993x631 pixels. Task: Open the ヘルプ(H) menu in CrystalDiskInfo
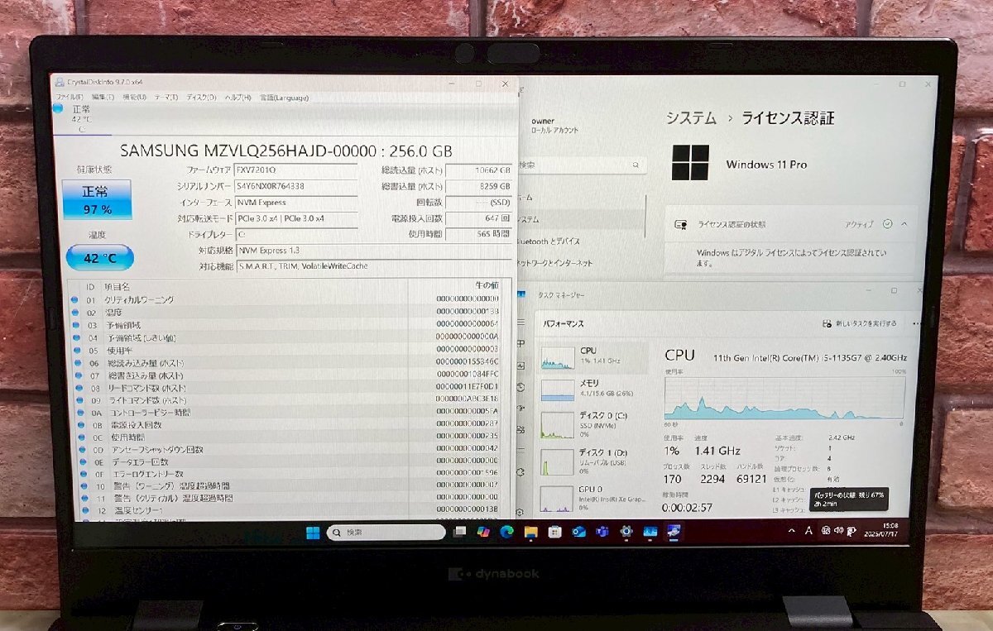[x=238, y=98]
